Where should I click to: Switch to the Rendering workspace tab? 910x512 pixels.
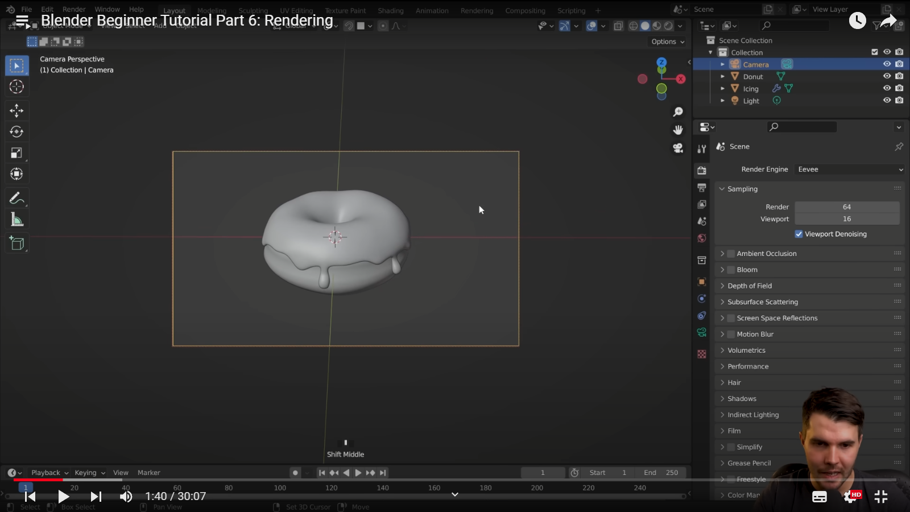[x=477, y=10]
